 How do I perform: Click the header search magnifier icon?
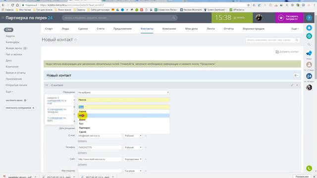174,18
